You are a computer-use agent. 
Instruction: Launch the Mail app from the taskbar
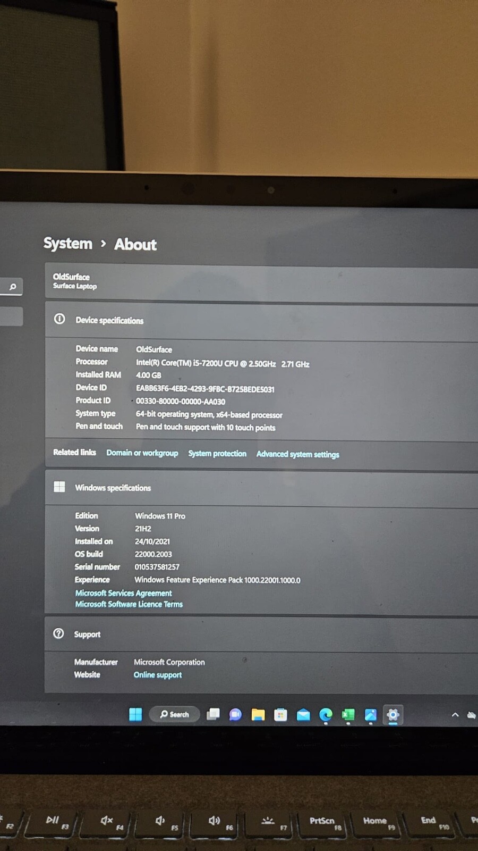pyautogui.click(x=303, y=715)
